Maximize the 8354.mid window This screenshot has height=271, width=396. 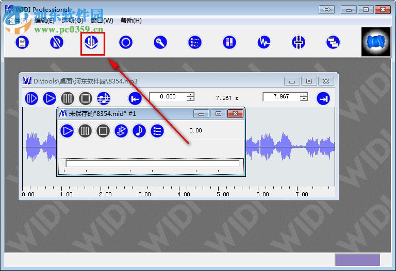(218, 114)
